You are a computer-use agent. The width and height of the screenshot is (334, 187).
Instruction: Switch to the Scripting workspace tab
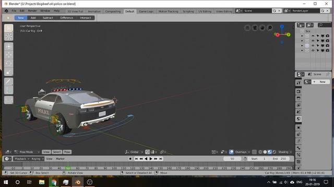pos(188,11)
